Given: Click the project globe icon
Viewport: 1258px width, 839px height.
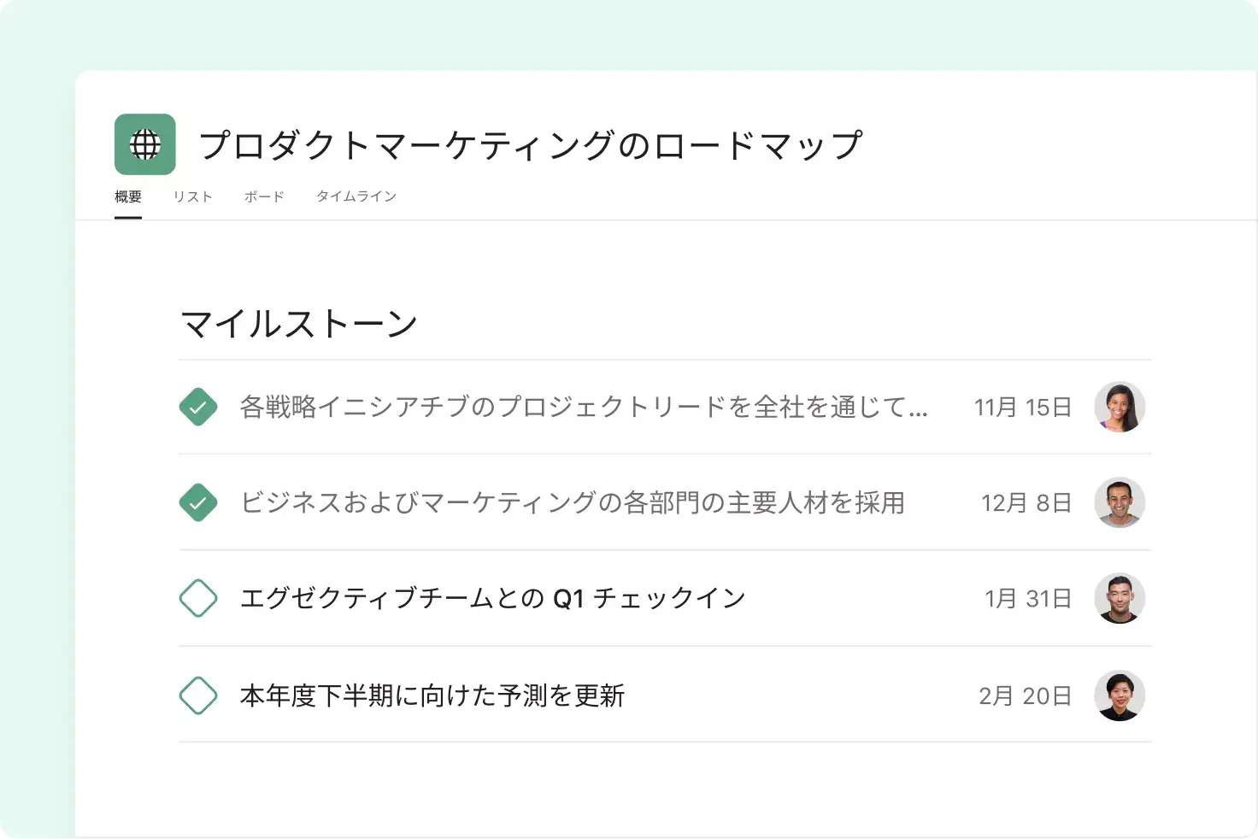Looking at the screenshot, I should pos(144,144).
